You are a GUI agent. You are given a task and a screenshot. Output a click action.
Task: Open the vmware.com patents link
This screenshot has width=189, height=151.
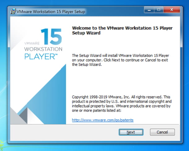tap(103, 120)
